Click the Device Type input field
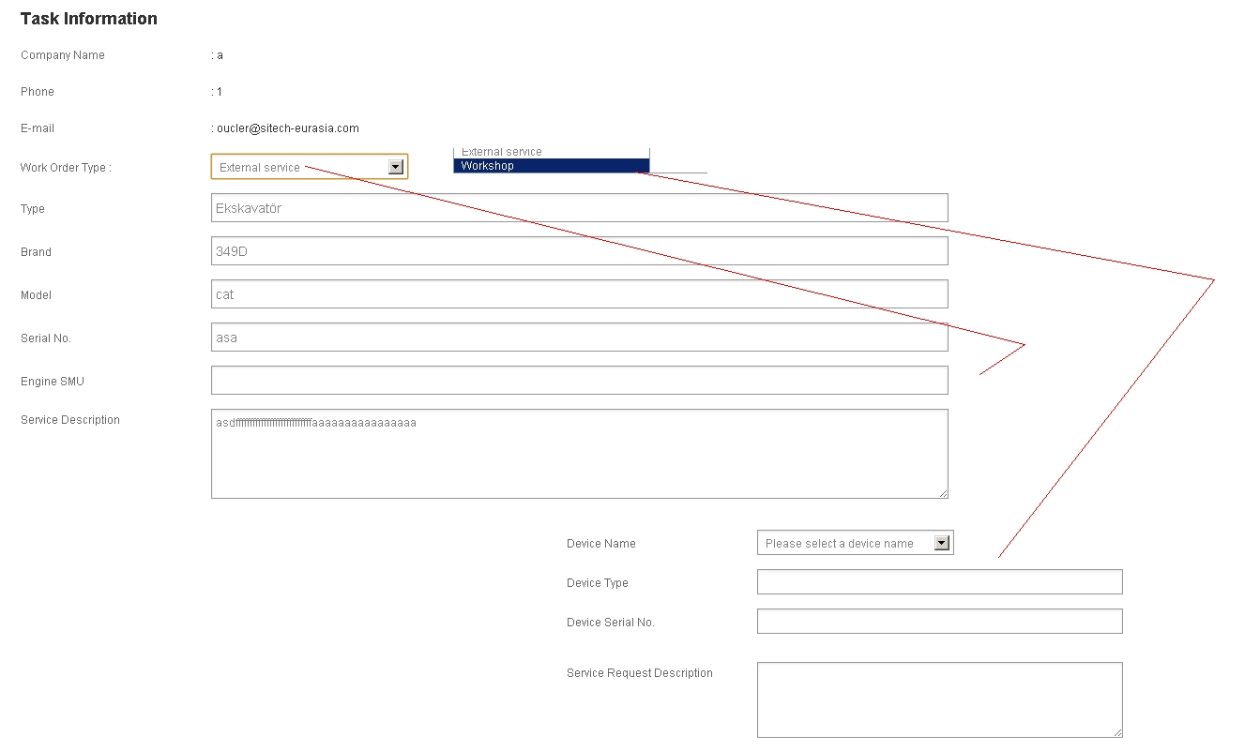This screenshot has height=751, width=1245. coord(940,582)
